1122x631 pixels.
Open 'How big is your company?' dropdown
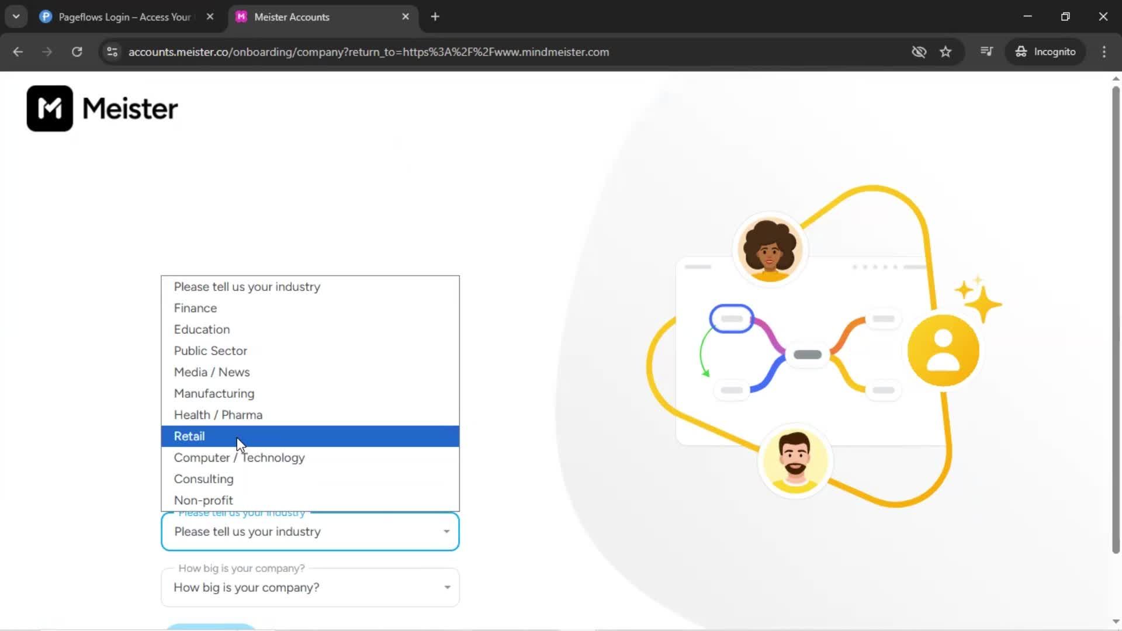[310, 587]
